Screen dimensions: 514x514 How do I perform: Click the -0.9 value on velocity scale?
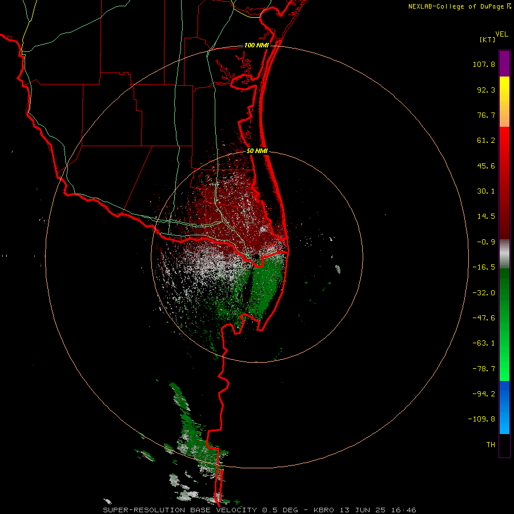[486, 242]
